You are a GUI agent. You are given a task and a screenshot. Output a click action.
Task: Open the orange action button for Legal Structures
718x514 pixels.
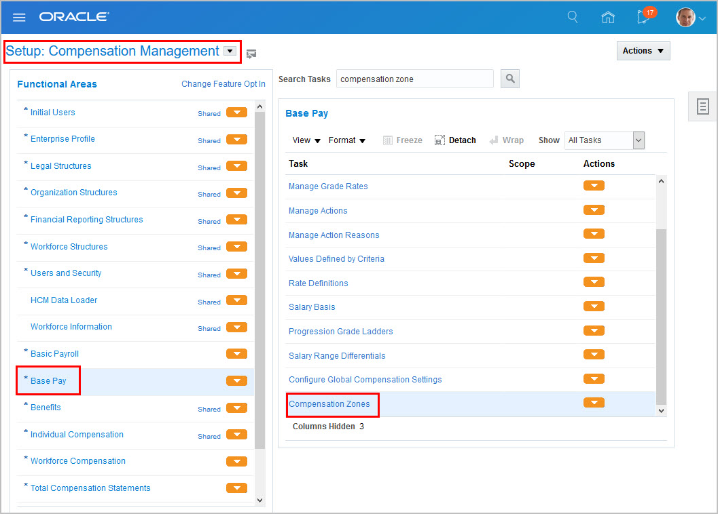pyautogui.click(x=237, y=166)
